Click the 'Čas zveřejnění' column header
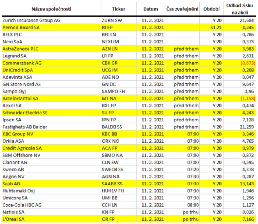This screenshot has height=224, width=258. (x=182, y=9)
